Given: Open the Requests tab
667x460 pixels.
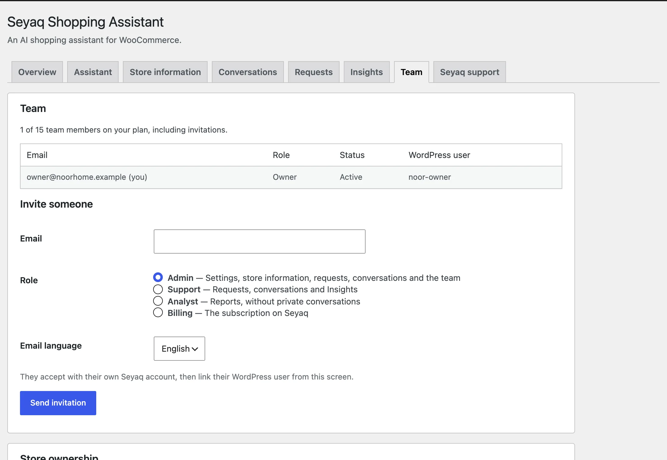Looking at the screenshot, I should 314,72.
